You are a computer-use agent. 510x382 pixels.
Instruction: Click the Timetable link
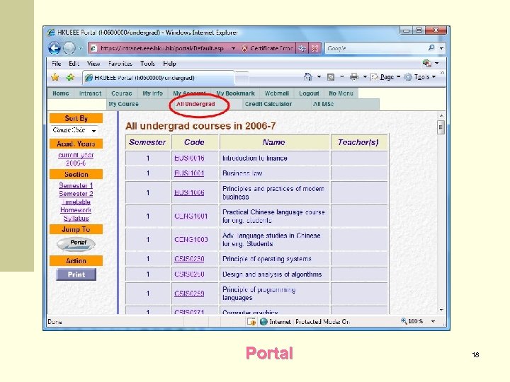pyautogui.click(x=76, y=202)
